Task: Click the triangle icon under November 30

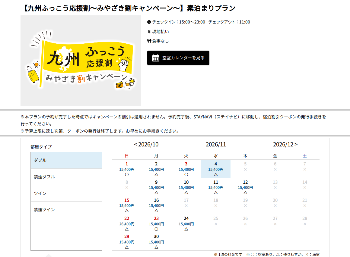Action: [157, 247]
